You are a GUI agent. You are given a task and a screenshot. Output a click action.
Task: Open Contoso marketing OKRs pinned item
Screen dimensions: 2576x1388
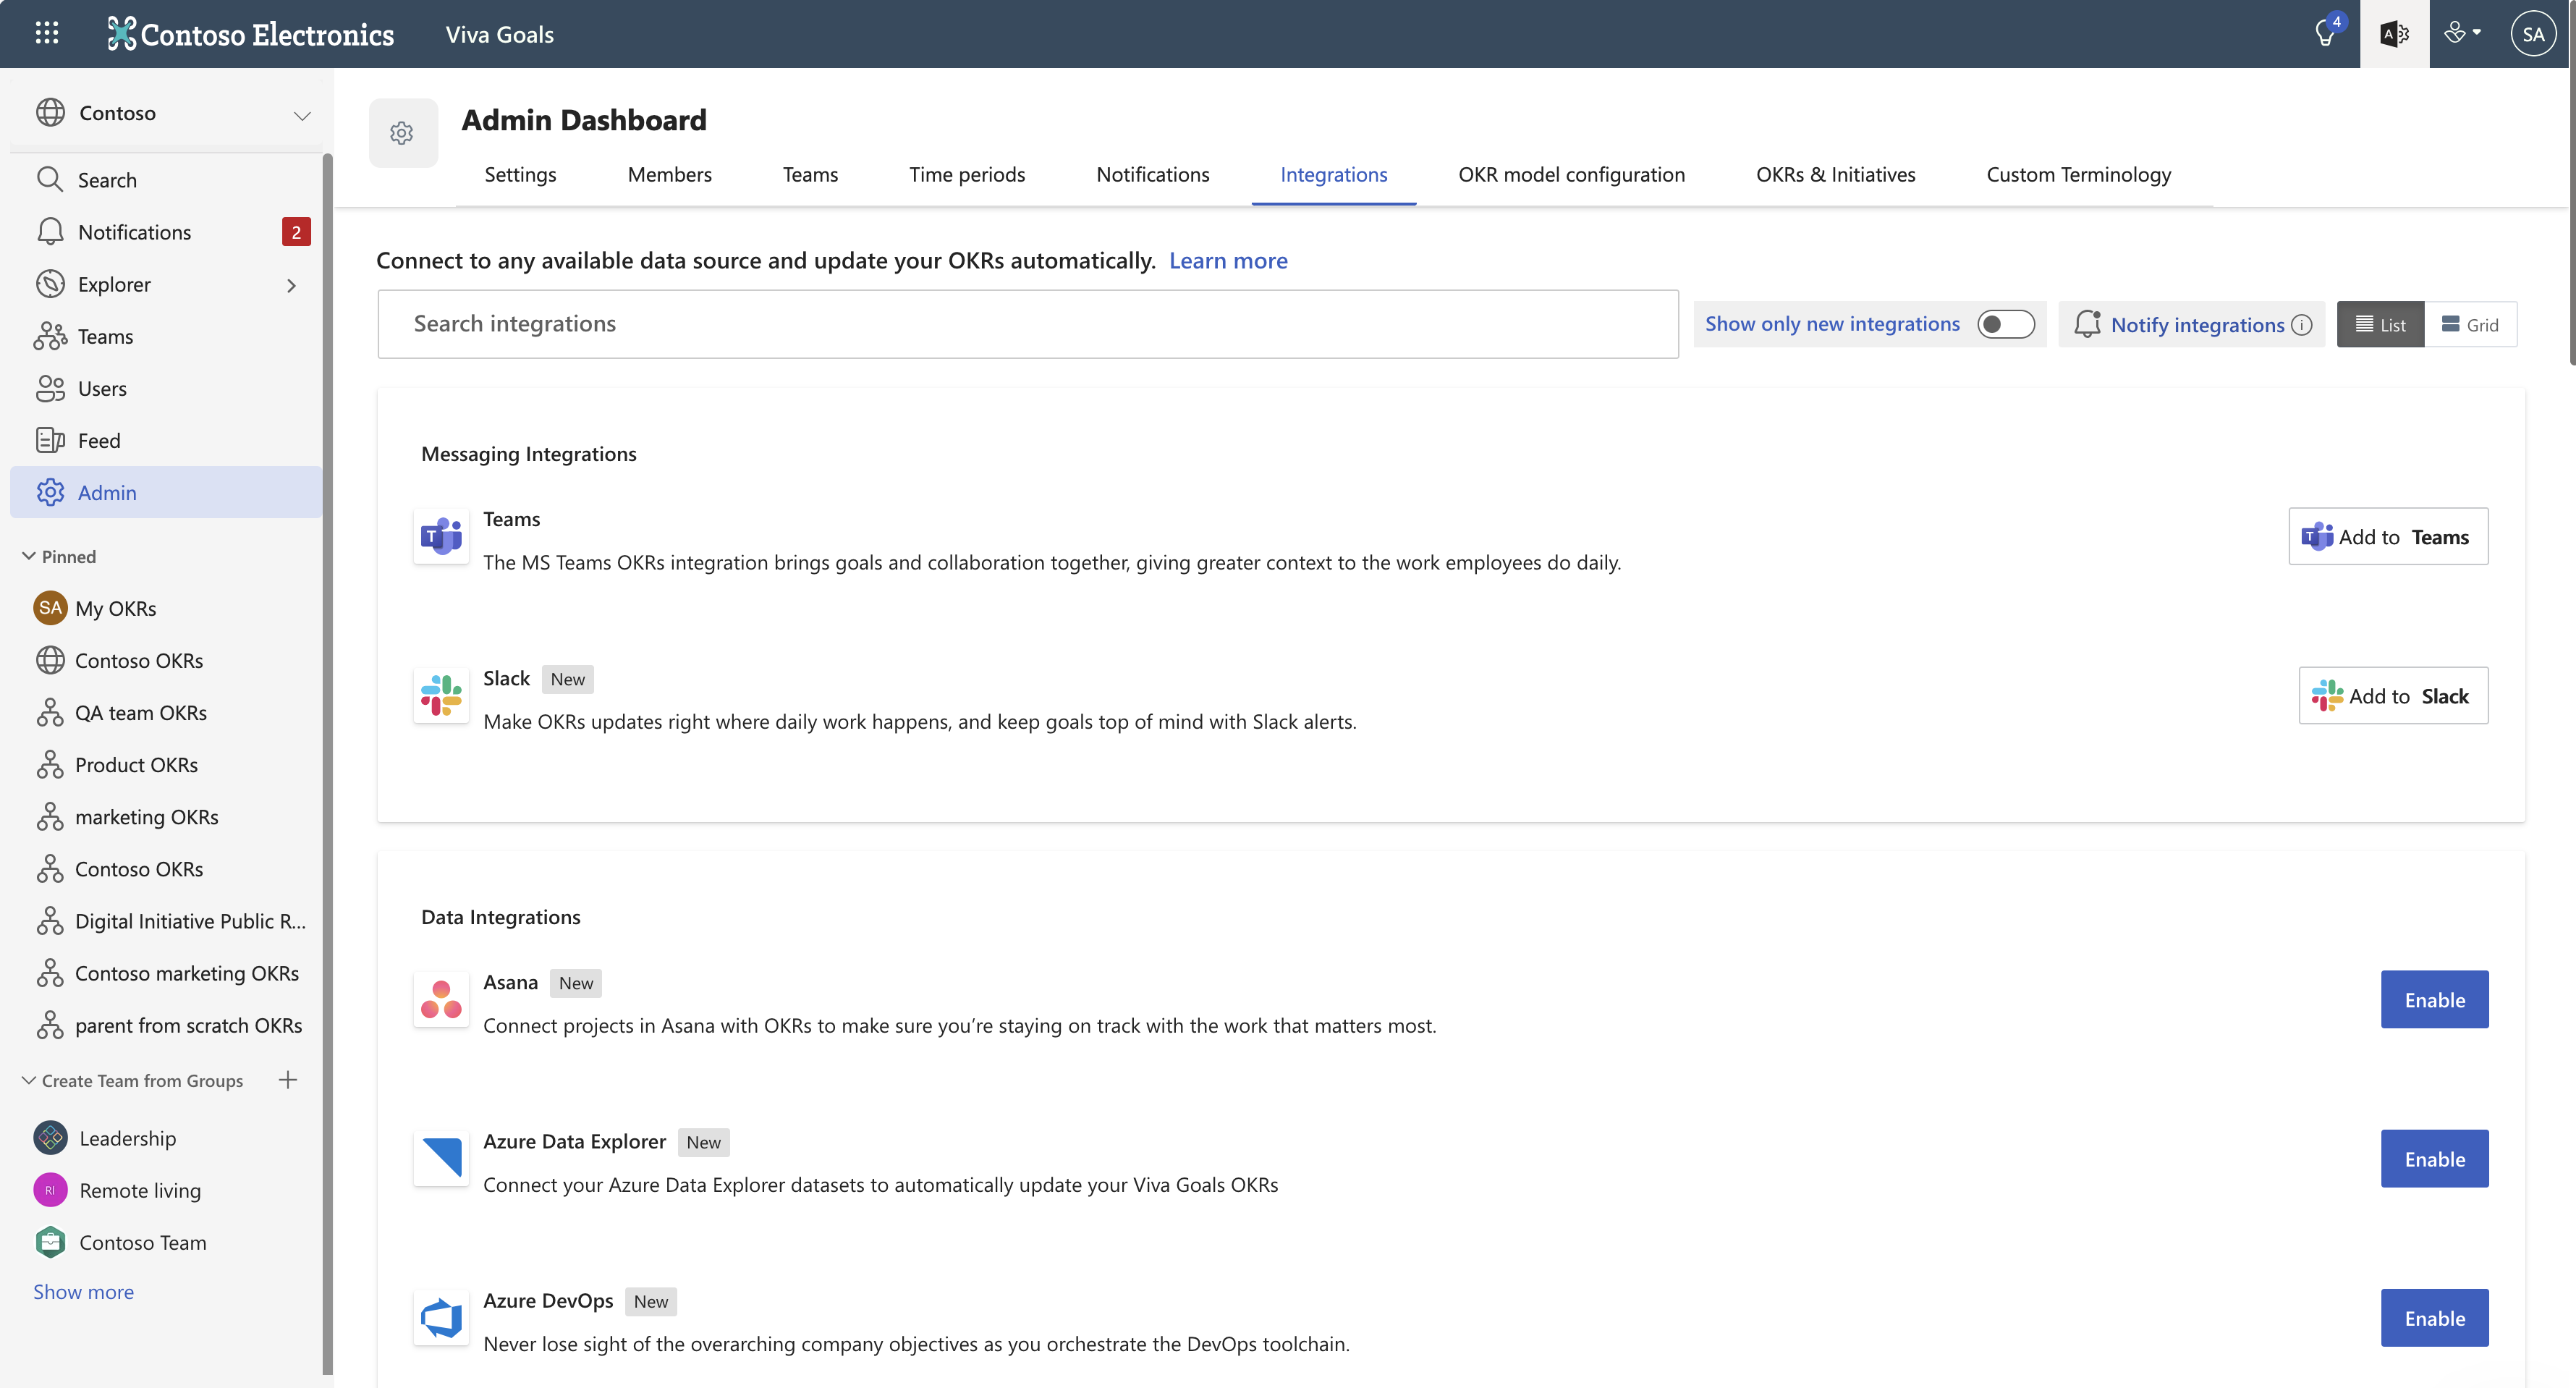[x=166, y=973]
